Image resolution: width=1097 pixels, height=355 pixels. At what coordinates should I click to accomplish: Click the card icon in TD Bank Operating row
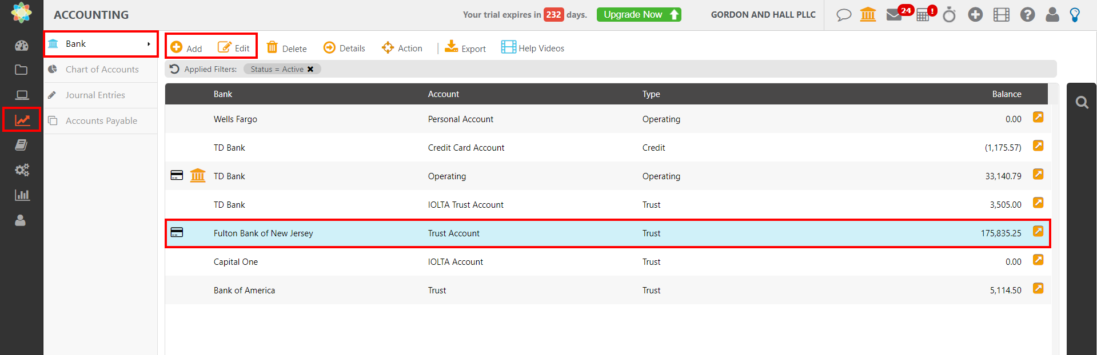(x=177, y=175)
